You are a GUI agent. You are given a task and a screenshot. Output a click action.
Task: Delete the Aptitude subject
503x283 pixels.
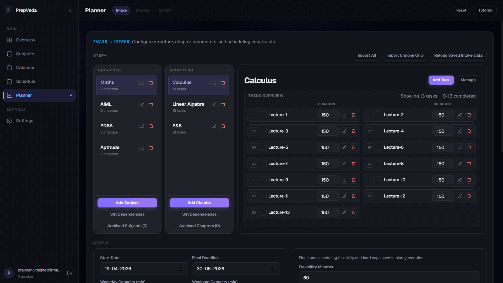(151, 148)
